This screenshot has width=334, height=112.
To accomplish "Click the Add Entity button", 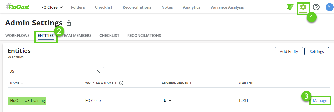I will coord(289,51).
